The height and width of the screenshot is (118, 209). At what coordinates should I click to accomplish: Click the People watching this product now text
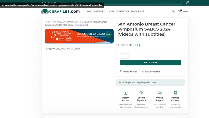(140, 82)
